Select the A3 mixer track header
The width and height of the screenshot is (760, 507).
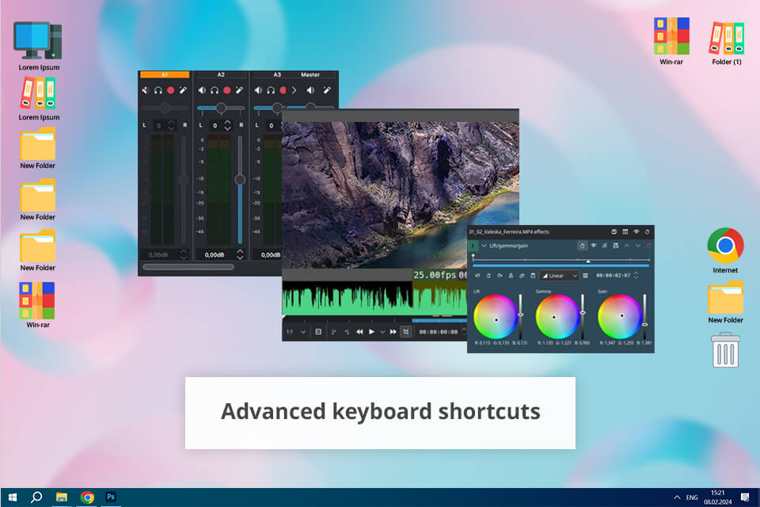coord(277,74)
